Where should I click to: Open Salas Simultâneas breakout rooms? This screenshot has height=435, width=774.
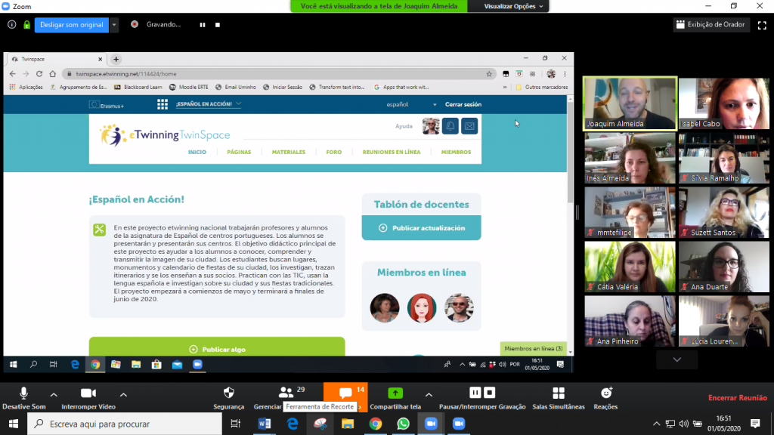[559, 397]
